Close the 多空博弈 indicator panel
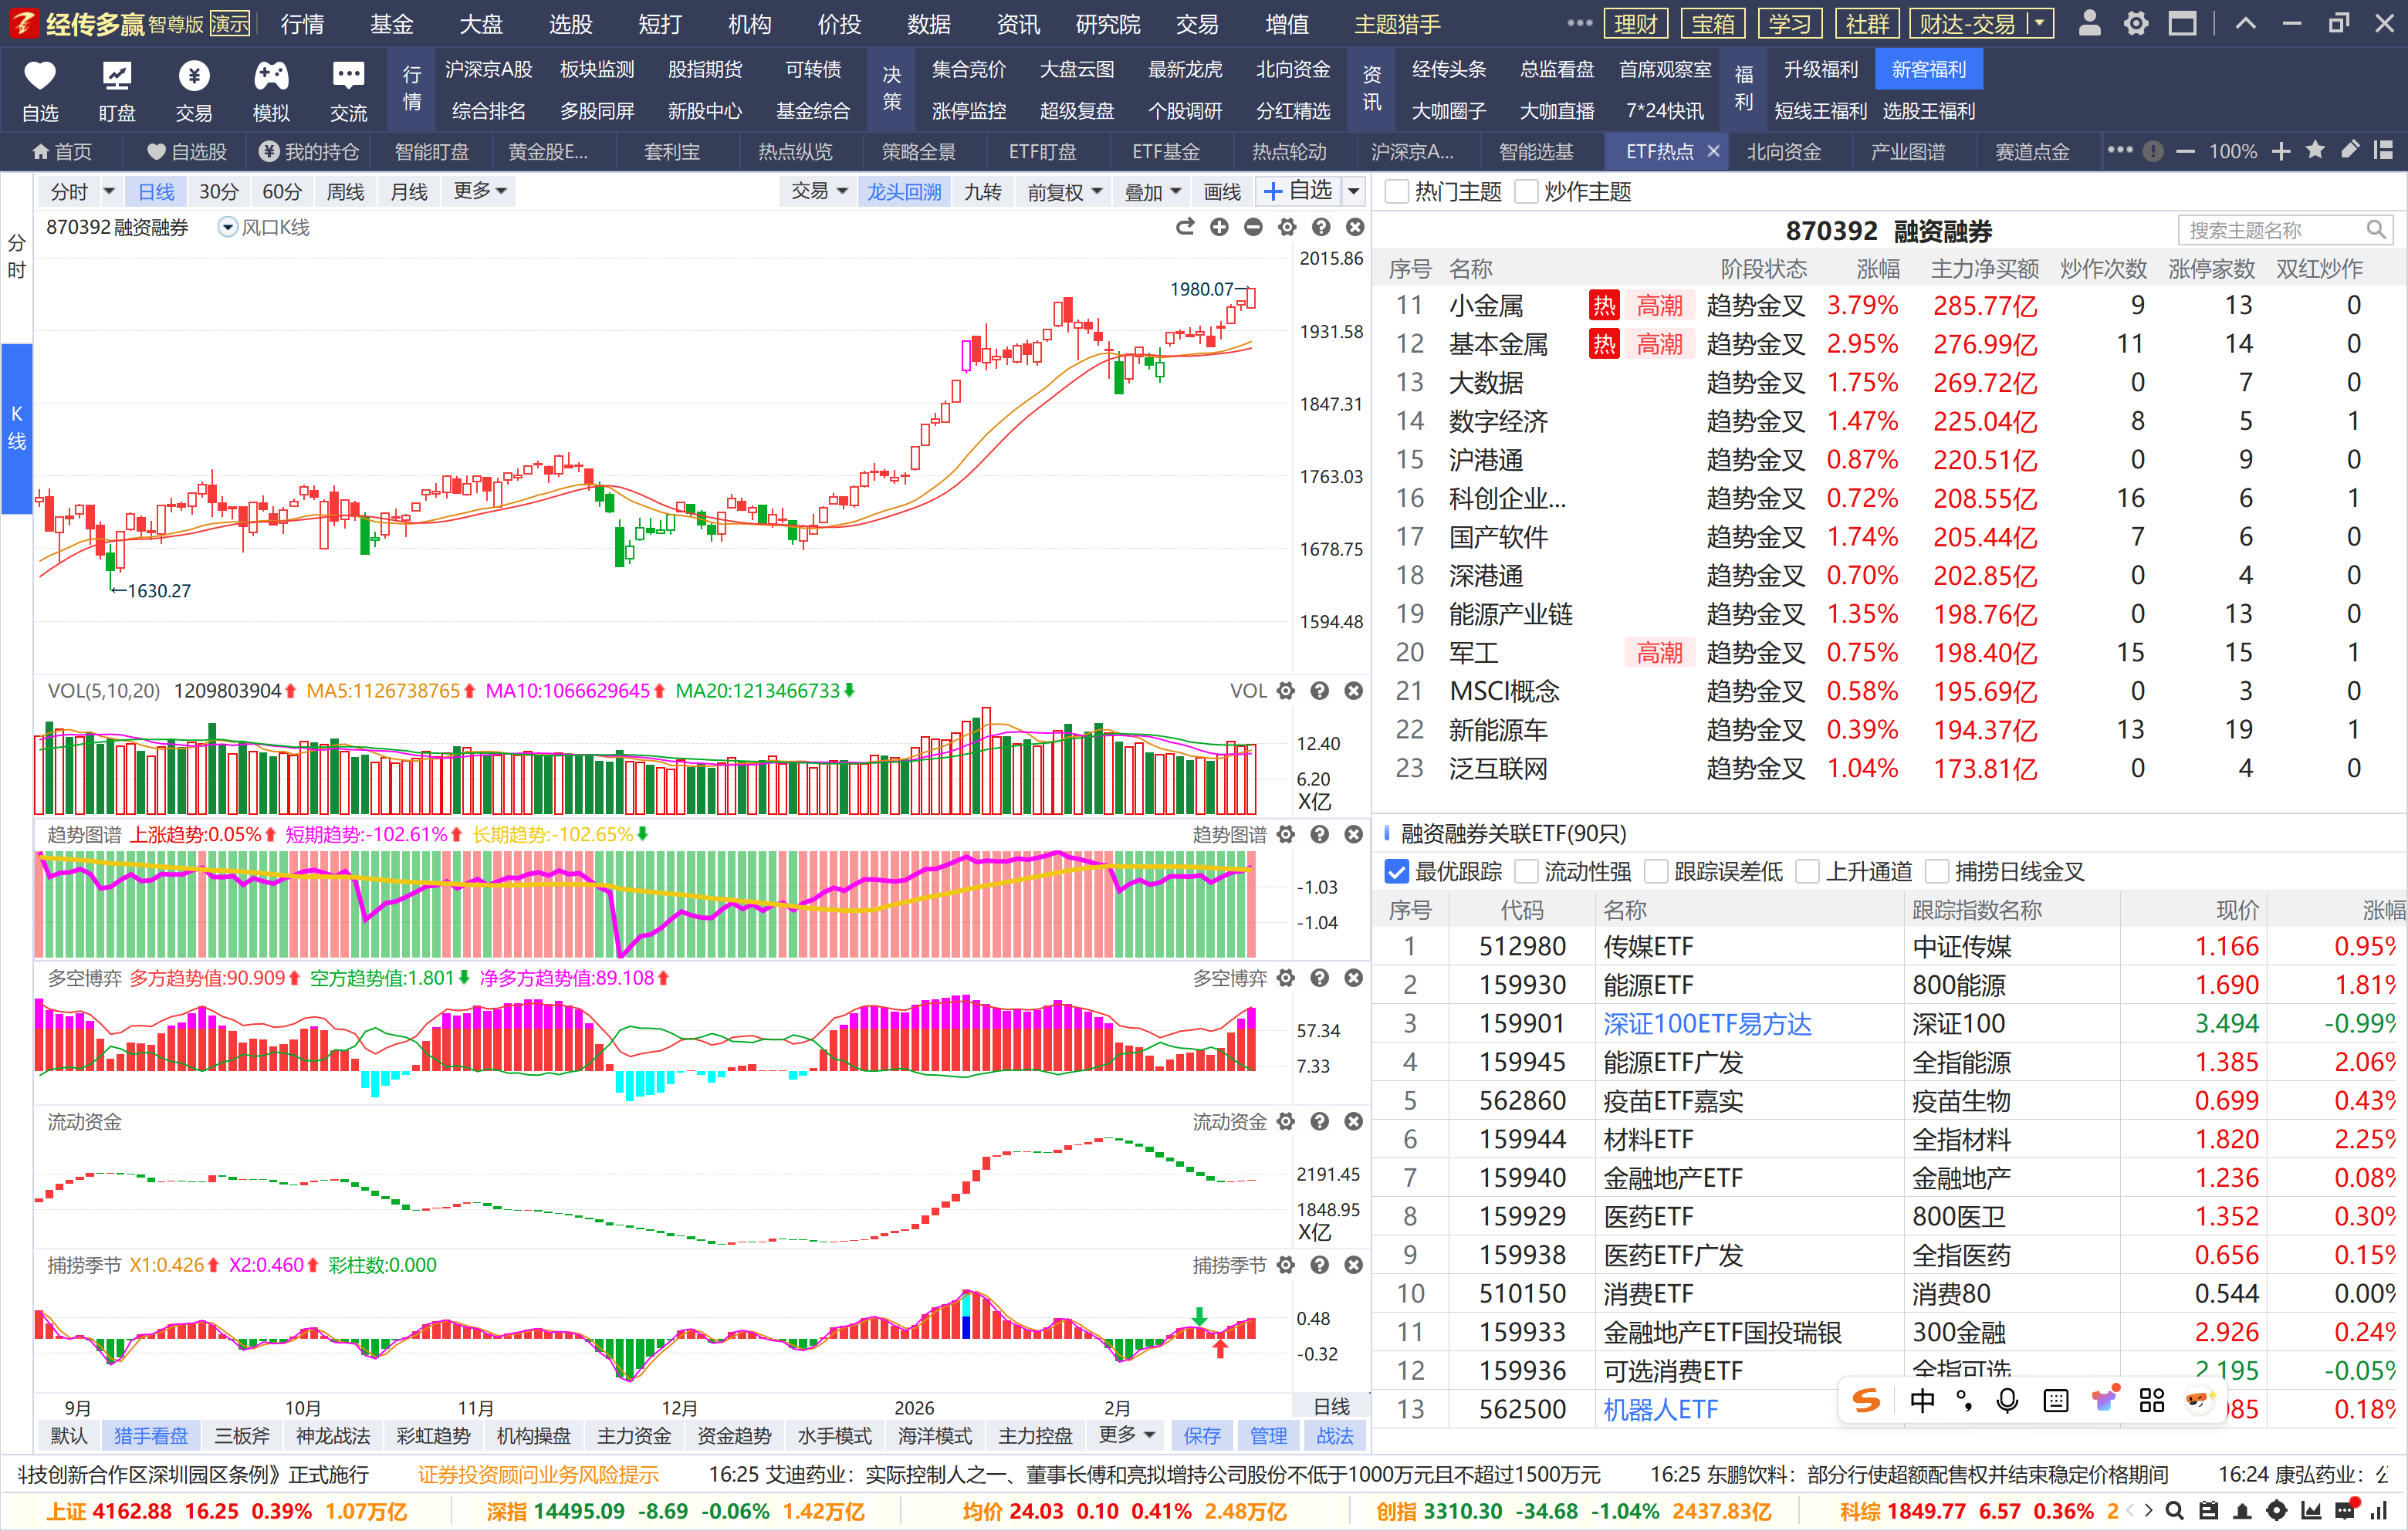 (1353, 978)
